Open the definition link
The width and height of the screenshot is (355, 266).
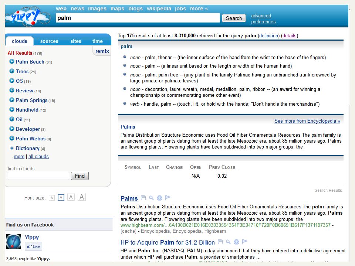click(268, 35)
